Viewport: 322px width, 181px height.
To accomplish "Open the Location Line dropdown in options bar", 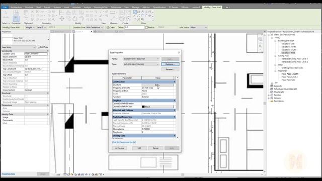I will 95,27.
